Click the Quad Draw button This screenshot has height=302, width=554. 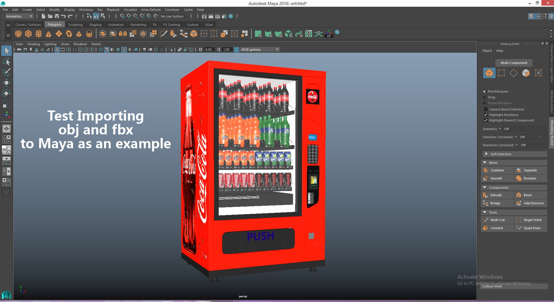530,228
